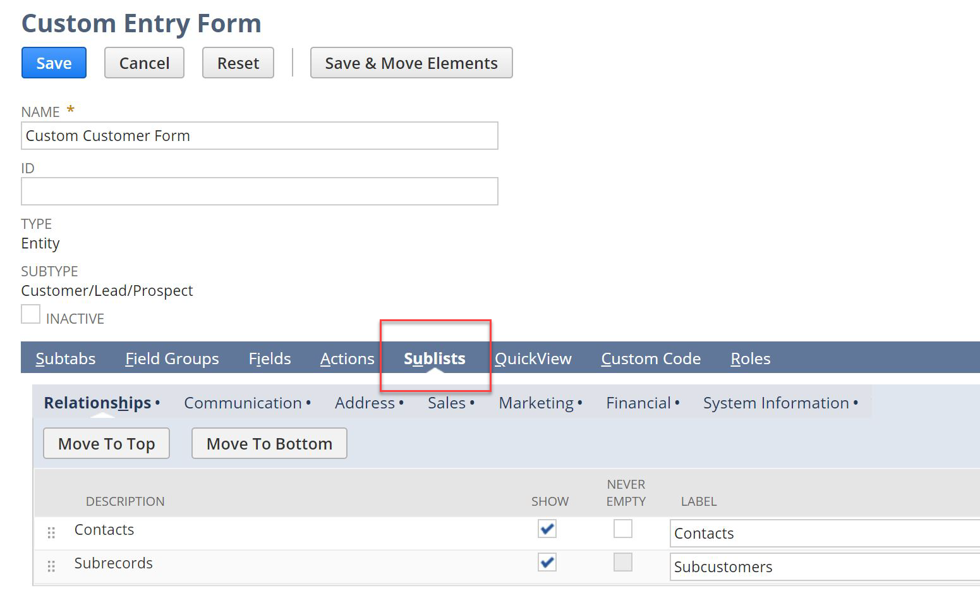Open the Financial subtab dropdown menu

(x=677, y=403)
